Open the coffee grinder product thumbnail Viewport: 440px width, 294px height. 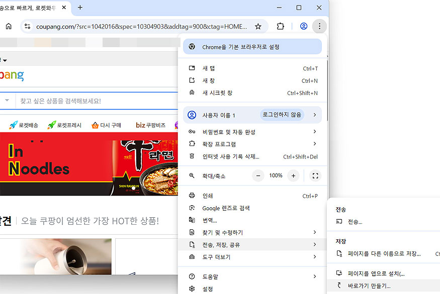(x=55, y=256)
